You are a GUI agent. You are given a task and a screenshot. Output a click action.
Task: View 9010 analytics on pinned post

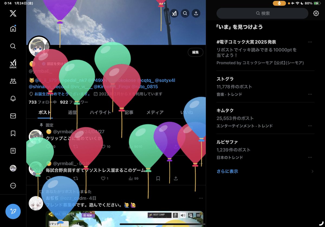coord(135,147)
